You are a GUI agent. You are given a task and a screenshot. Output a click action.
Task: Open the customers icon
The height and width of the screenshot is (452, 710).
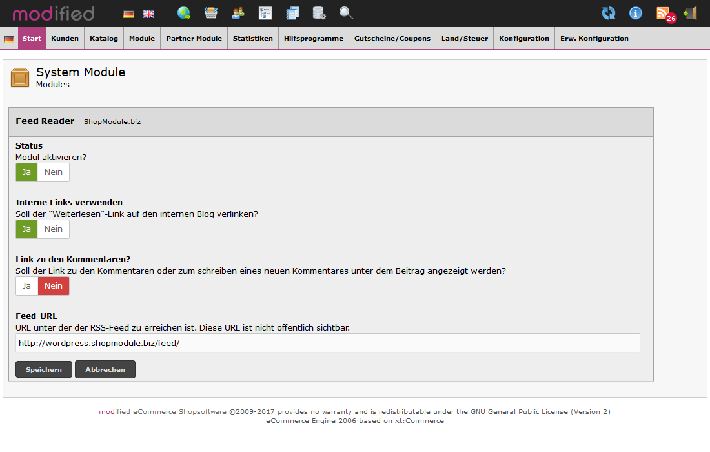pos(238,13)
